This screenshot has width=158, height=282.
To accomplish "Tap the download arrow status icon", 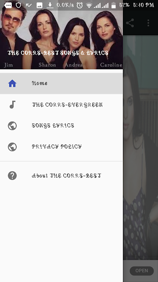I will tap(50, 5).
